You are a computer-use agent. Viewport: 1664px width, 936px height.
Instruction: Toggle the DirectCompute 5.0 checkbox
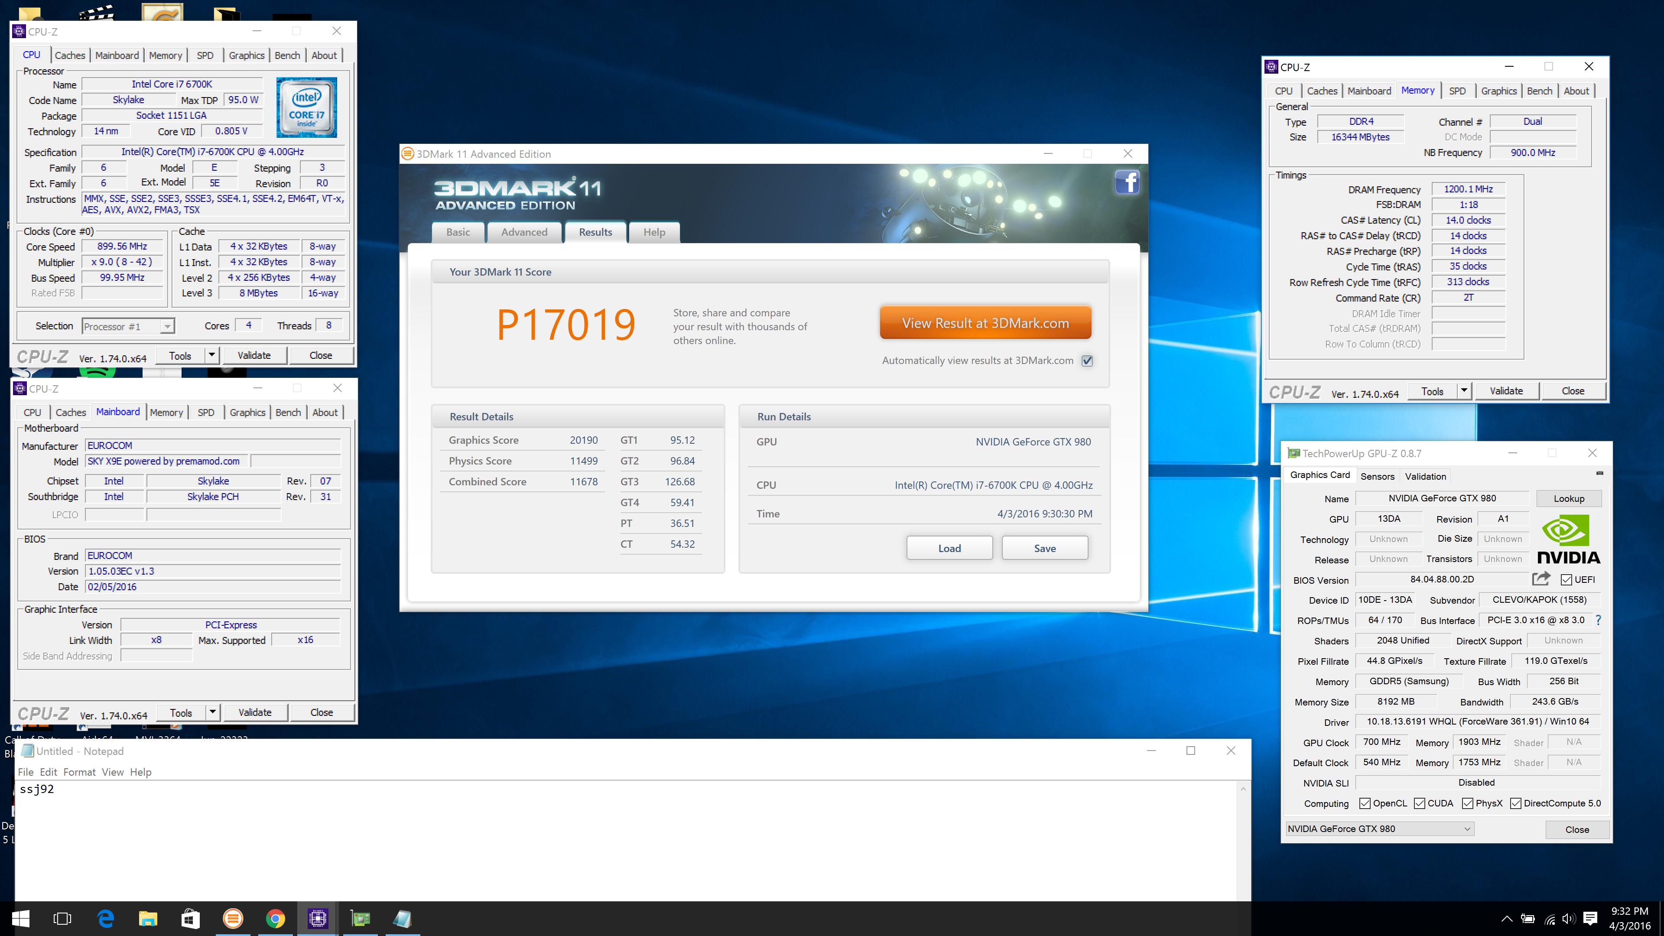pos(1515,803)
